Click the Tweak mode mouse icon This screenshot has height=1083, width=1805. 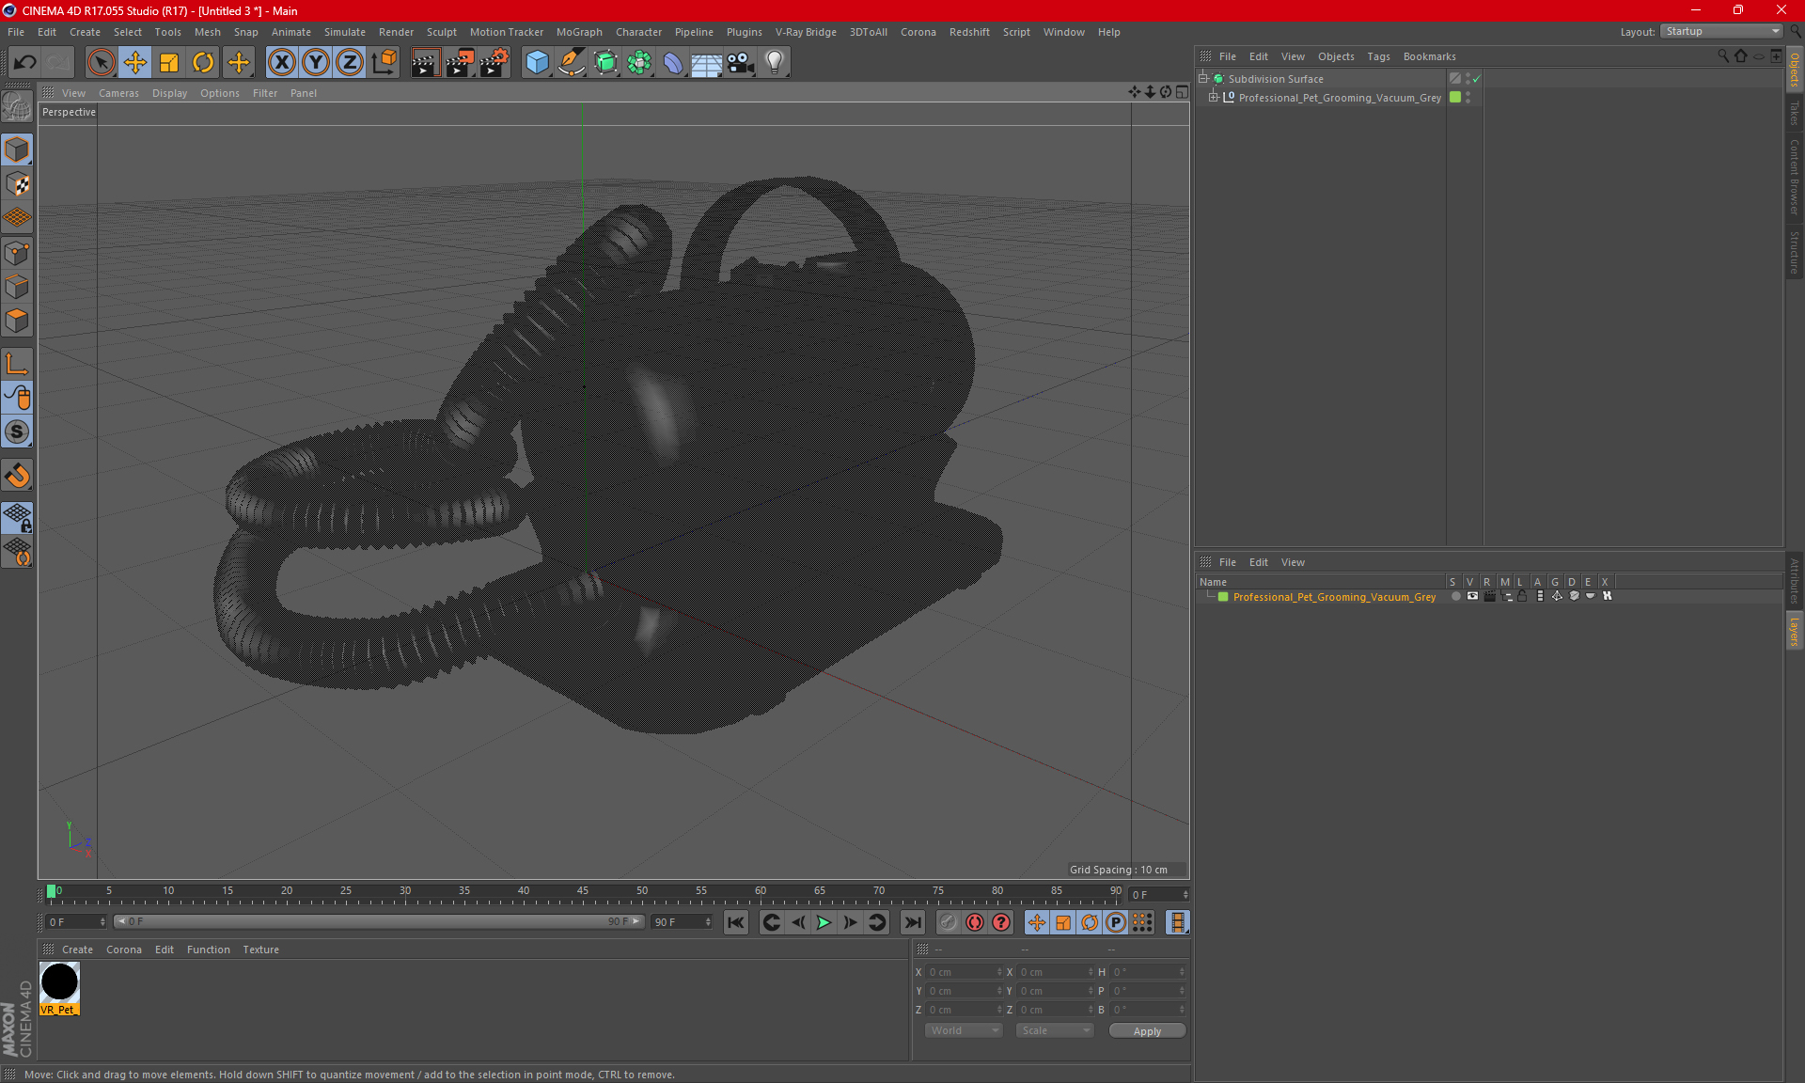point(17,398)
